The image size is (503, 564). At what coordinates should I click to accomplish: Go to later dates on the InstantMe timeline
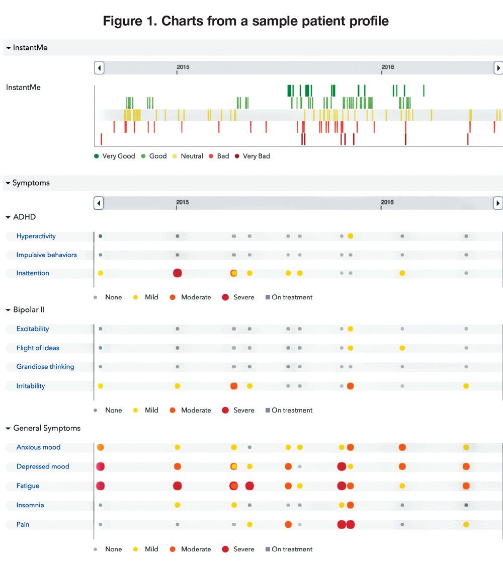click(x=498, y=67)
